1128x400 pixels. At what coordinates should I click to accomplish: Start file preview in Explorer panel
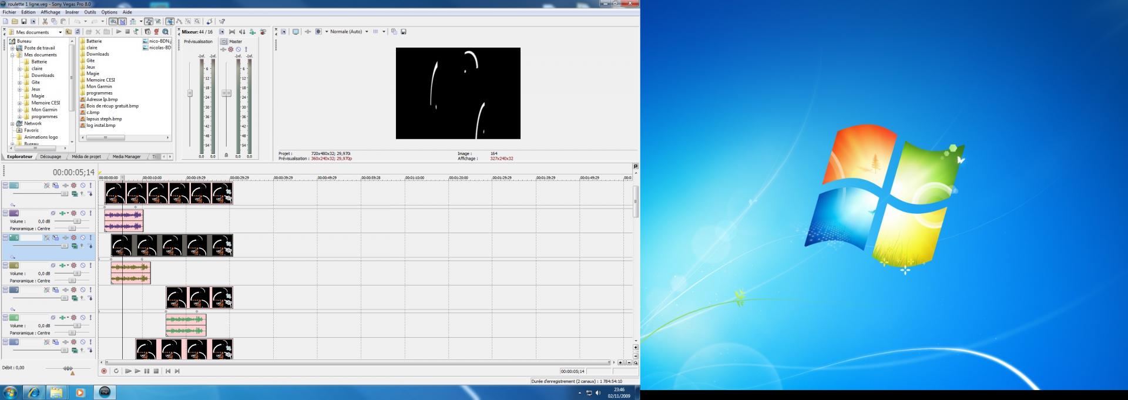[118, 32]
